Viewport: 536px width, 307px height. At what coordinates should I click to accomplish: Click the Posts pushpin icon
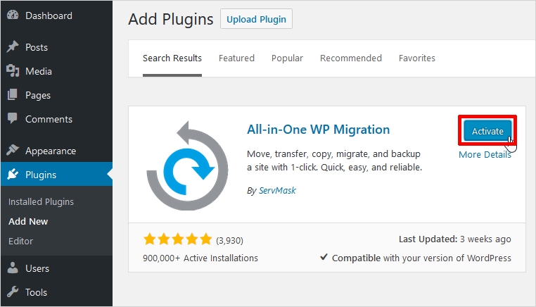coord(13,47)
